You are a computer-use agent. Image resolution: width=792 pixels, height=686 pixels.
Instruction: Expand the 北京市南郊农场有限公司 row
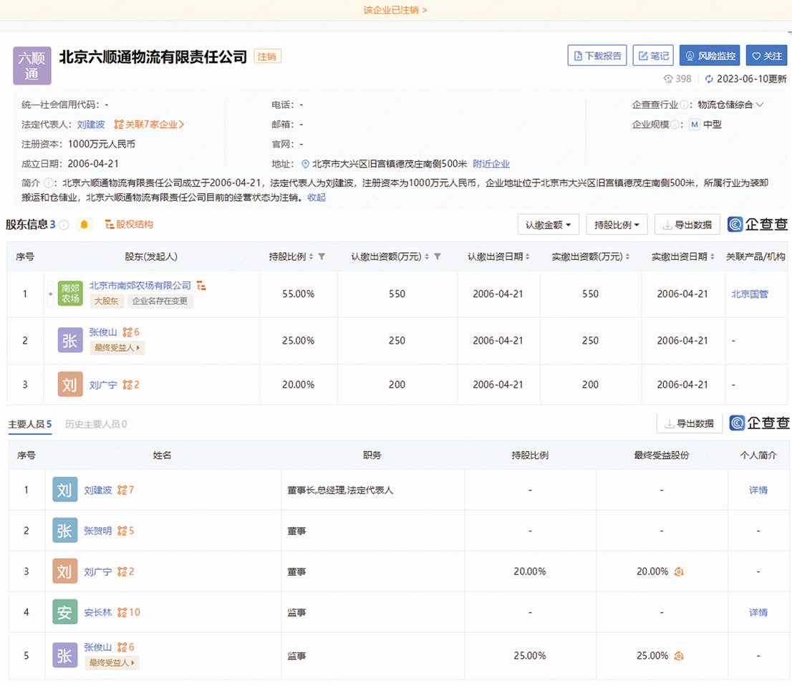point(51,294)
